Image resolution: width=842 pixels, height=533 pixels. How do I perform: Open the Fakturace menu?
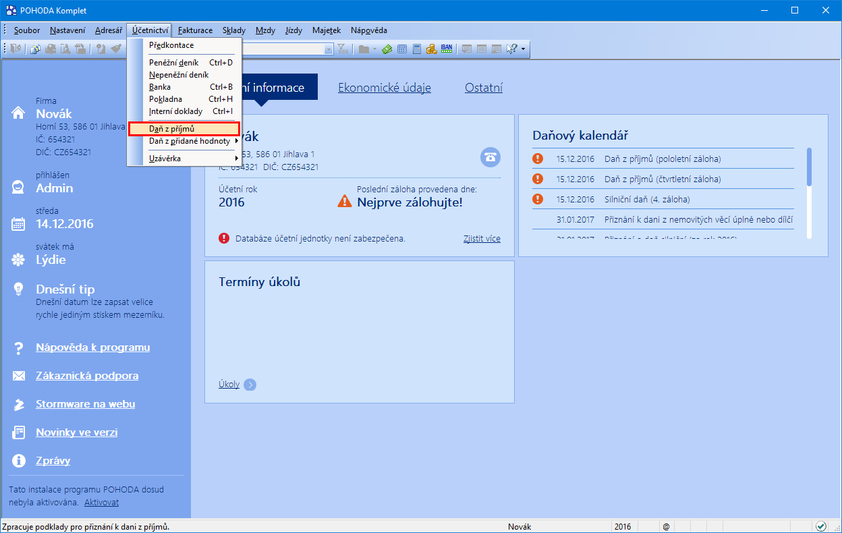(x=196, y=30)
